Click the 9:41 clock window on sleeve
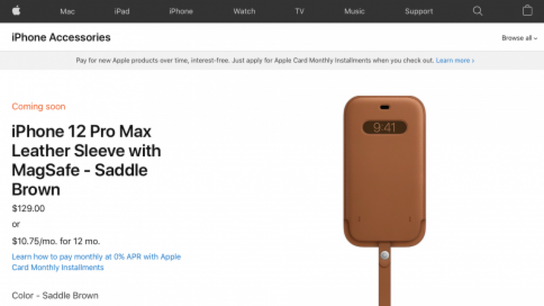Viewport: 544px width, 306px height. click(x=385, y=127)
